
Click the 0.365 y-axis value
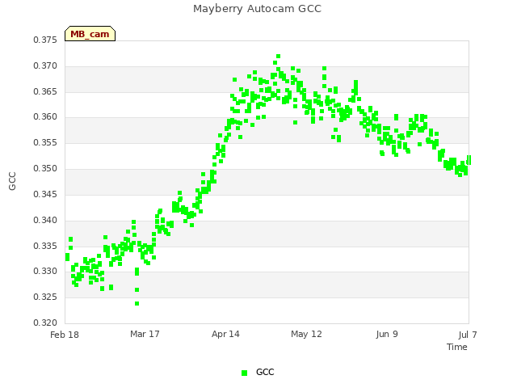click(x=45, y=91)
